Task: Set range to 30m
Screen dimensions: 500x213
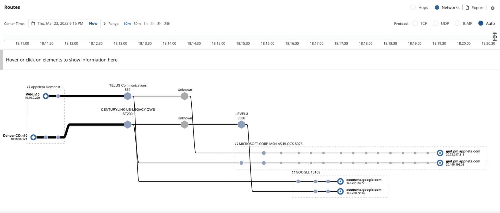Action: point(137,24)
